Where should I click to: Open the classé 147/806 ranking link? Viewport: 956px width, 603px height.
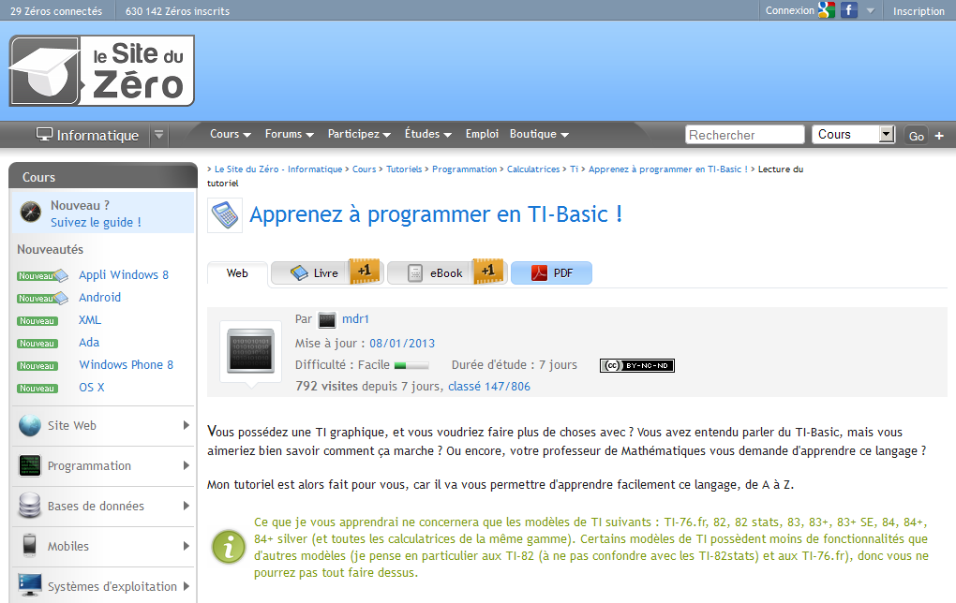pyautogui.click(x=489, y=386)
